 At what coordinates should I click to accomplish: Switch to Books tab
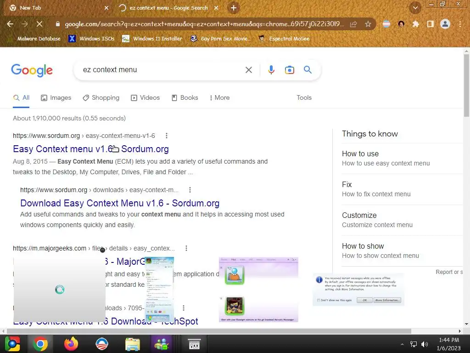click(x=185, y=98)
